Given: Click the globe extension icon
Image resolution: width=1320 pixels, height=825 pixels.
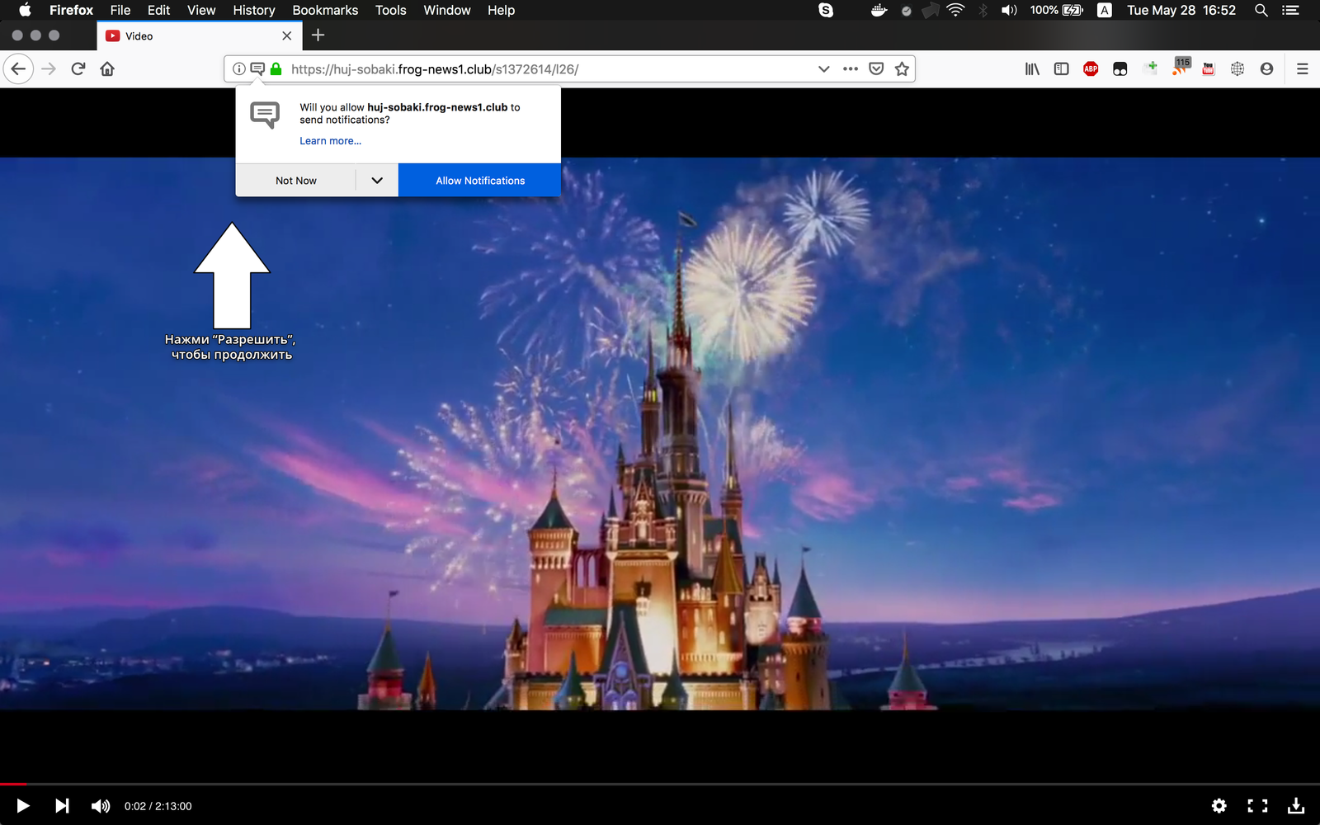Looking at the screenshot, I should click(1237, 69).
